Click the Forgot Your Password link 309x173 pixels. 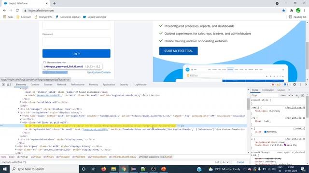pos(55,73)
